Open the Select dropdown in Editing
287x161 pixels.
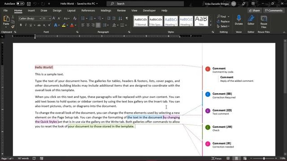[x=223, y=26]
